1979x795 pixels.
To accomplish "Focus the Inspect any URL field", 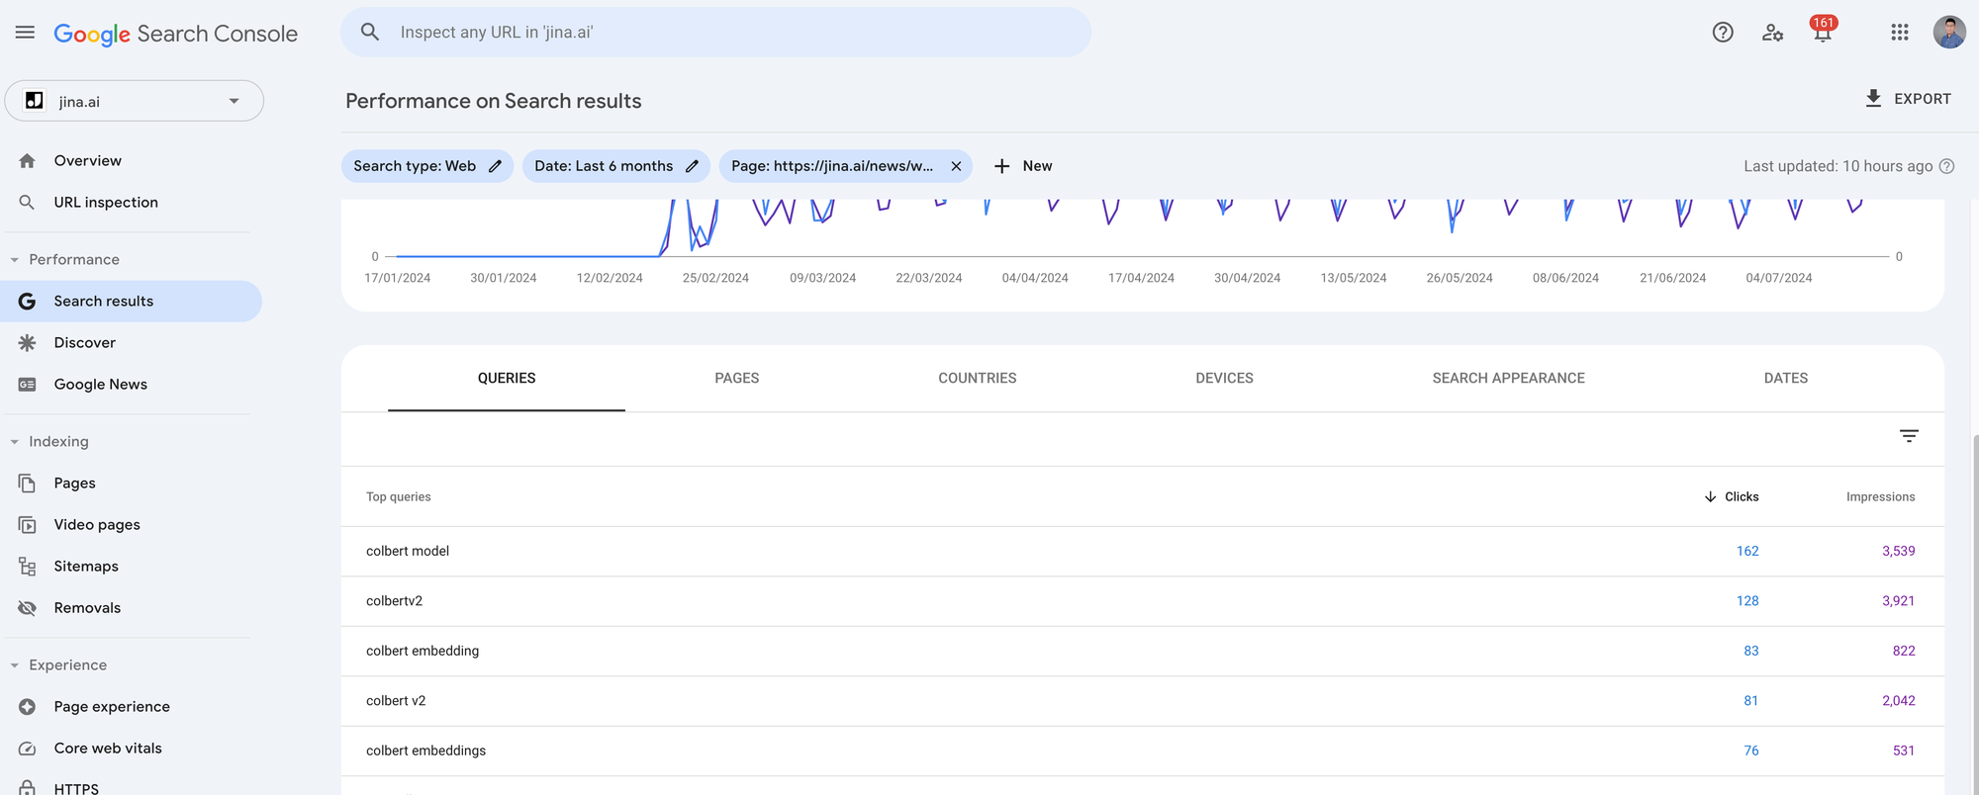I will [x=716, y=32].
